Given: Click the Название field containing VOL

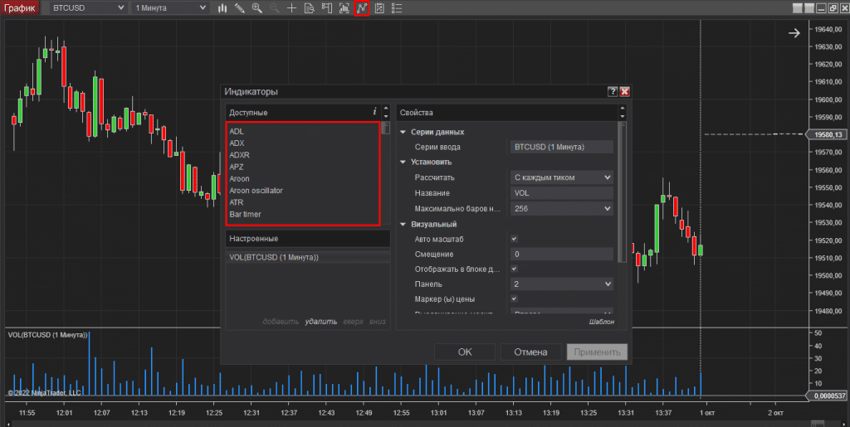Looking at the screenshot, I should tap(562, 192).
